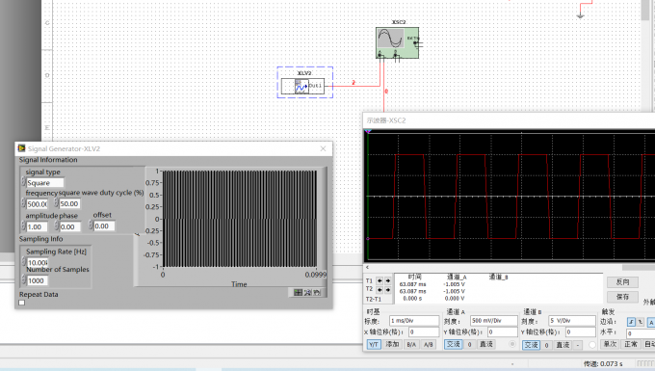
Task: Click Number of Samples field showing 1000
Action: [38, 280]
